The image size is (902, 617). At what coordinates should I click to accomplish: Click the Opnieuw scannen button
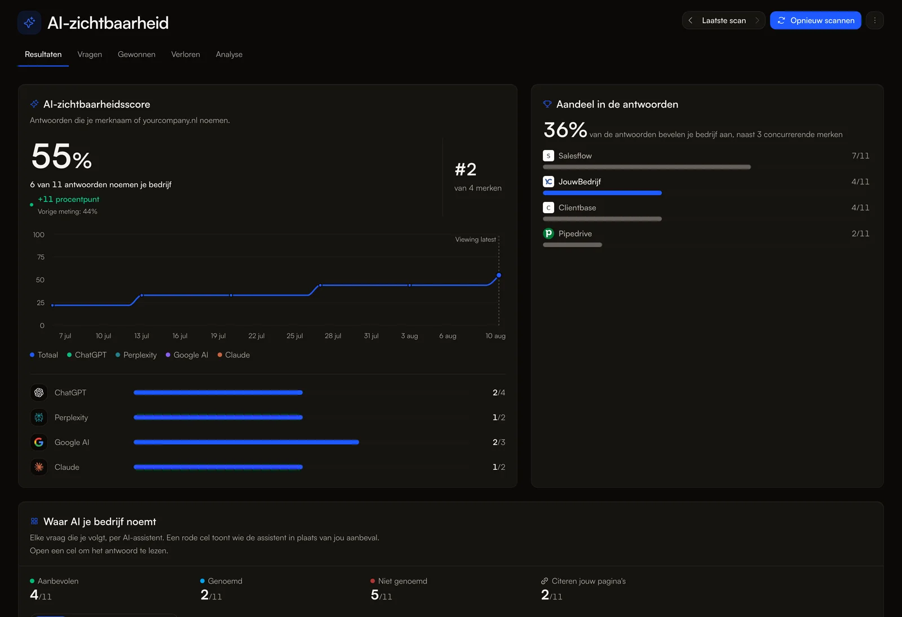[x=815, y=20]
